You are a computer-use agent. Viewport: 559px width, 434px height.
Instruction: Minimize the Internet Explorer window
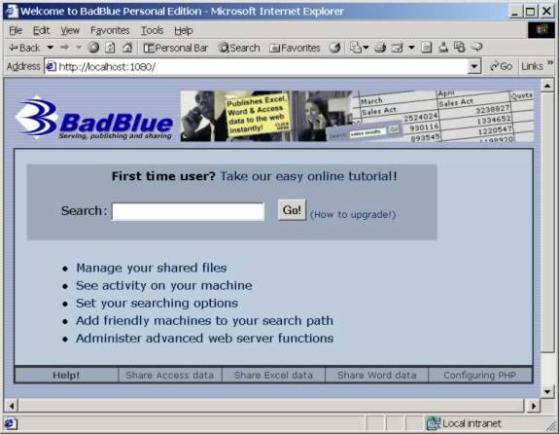(515, 12)
